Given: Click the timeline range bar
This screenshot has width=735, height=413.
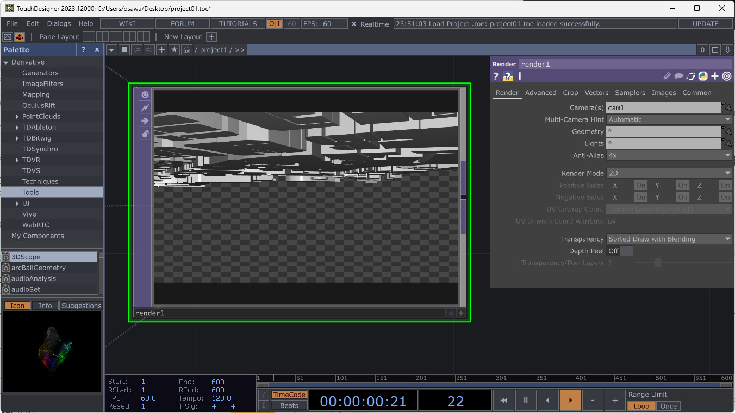Looking at the screenshot, I should point(495,385).
